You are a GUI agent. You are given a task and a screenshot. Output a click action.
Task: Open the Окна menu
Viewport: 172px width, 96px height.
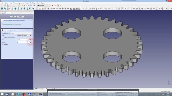pyautogui.click(x=38, y=3)
